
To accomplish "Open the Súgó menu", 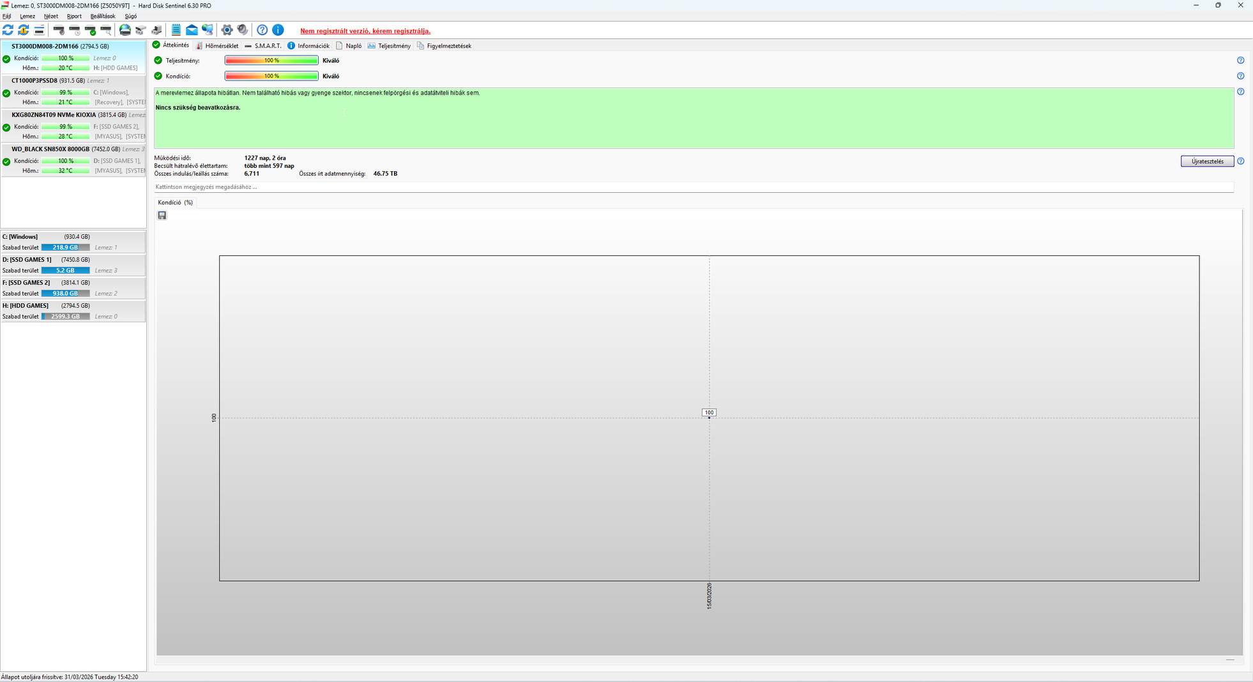I will pos(131,17).
